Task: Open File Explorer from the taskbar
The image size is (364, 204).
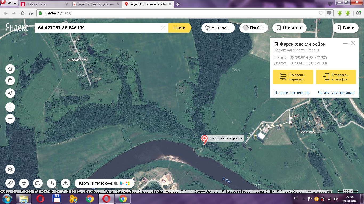Action: (24, 199)
